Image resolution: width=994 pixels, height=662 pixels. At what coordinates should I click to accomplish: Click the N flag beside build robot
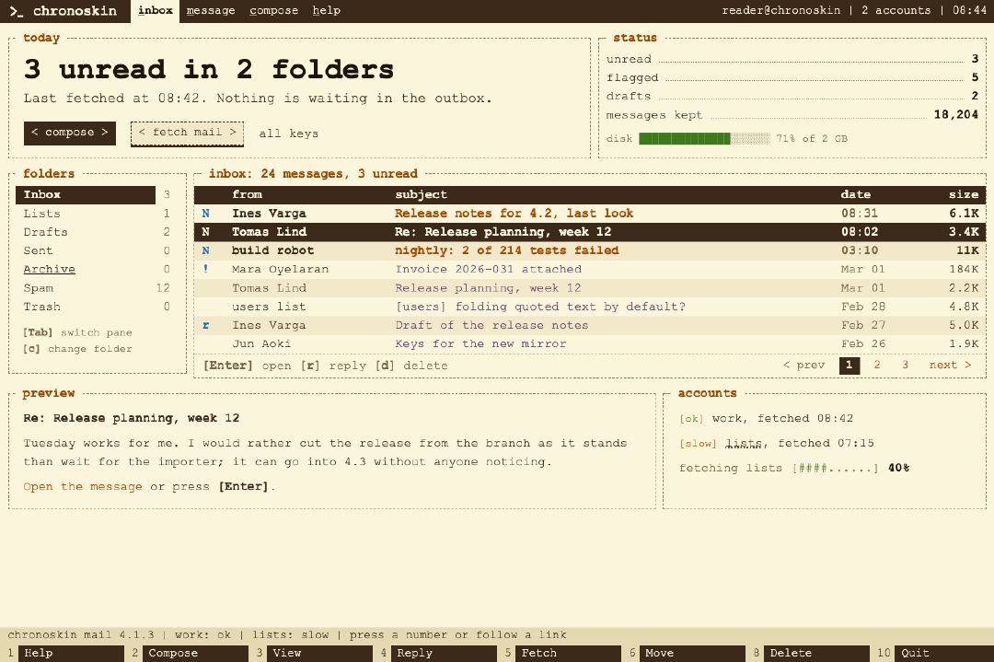point(205,250)
